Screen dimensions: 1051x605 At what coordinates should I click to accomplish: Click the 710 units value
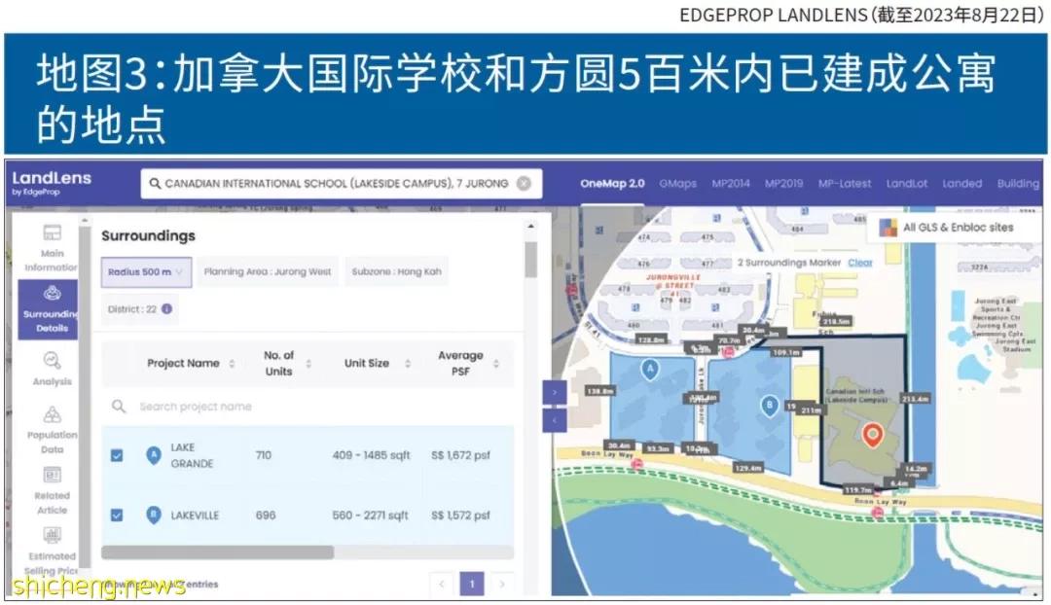pyautogui.click(x=264, y=455)
